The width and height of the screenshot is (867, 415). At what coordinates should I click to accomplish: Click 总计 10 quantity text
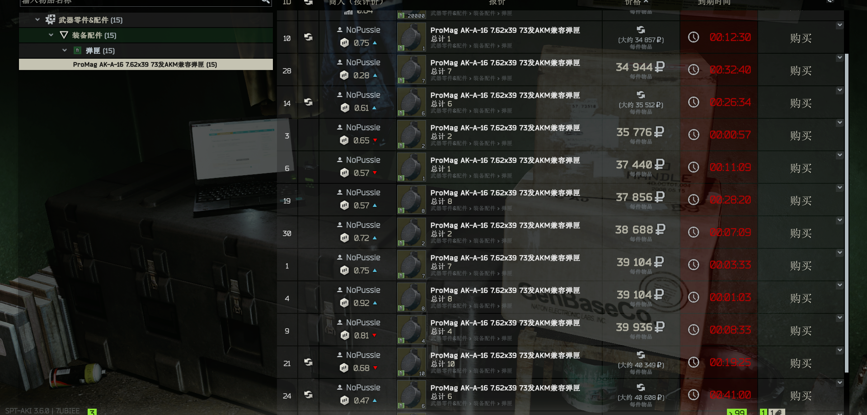443,364
